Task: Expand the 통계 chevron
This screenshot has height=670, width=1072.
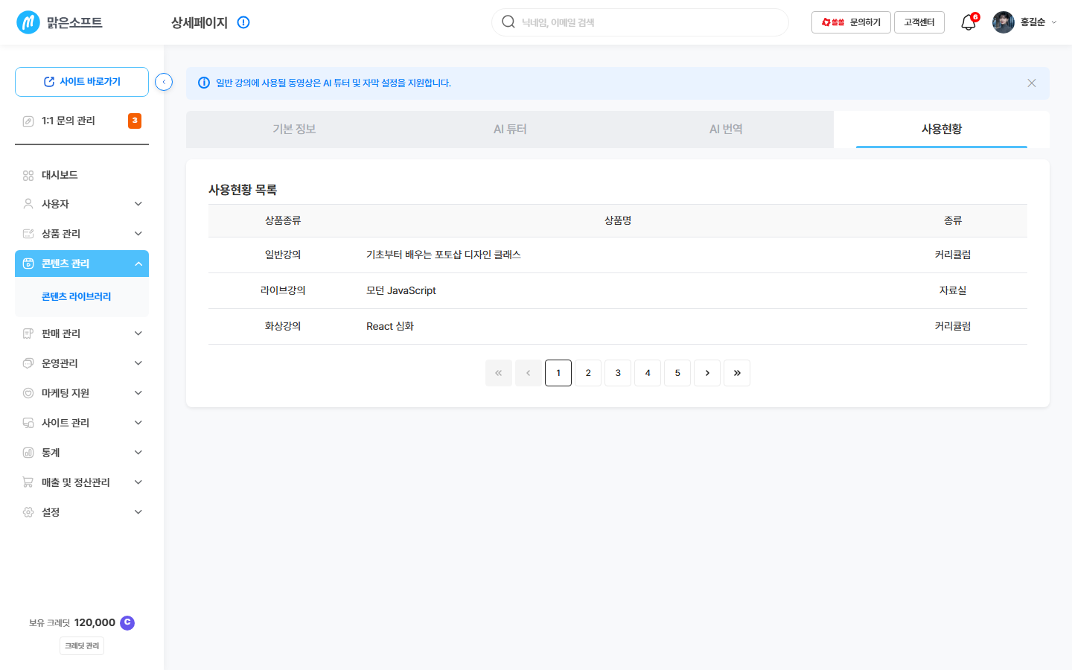Action: point(138,453)
